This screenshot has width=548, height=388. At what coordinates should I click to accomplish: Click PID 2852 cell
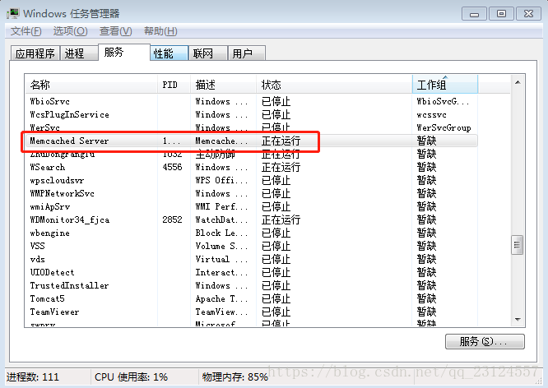pyautogui.click(x=172, y=219)
